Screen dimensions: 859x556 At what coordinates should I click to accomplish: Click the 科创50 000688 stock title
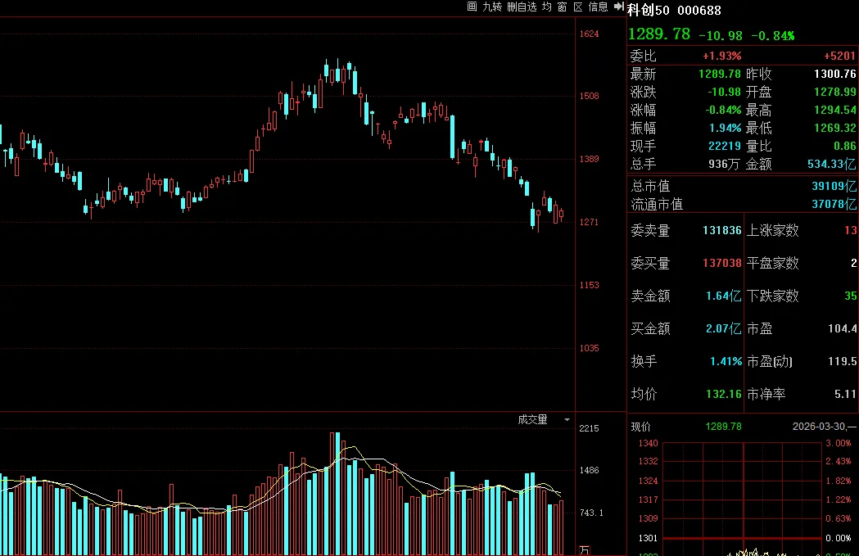(675, 10)
